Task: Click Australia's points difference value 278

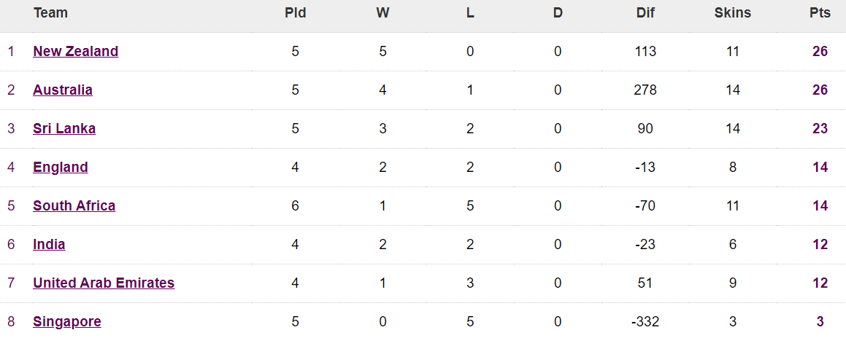Action: 645,90
